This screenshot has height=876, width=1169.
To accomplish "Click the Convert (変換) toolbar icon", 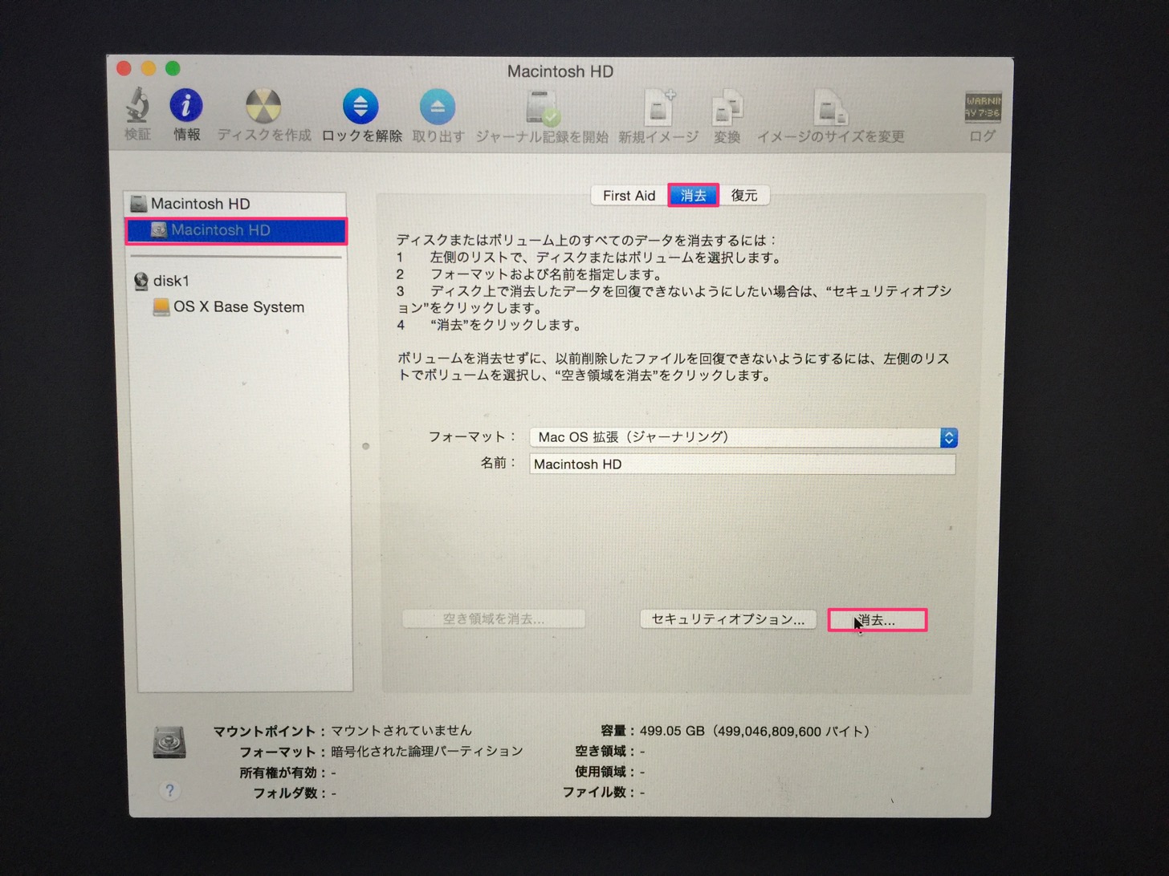I will coord(727,107).
